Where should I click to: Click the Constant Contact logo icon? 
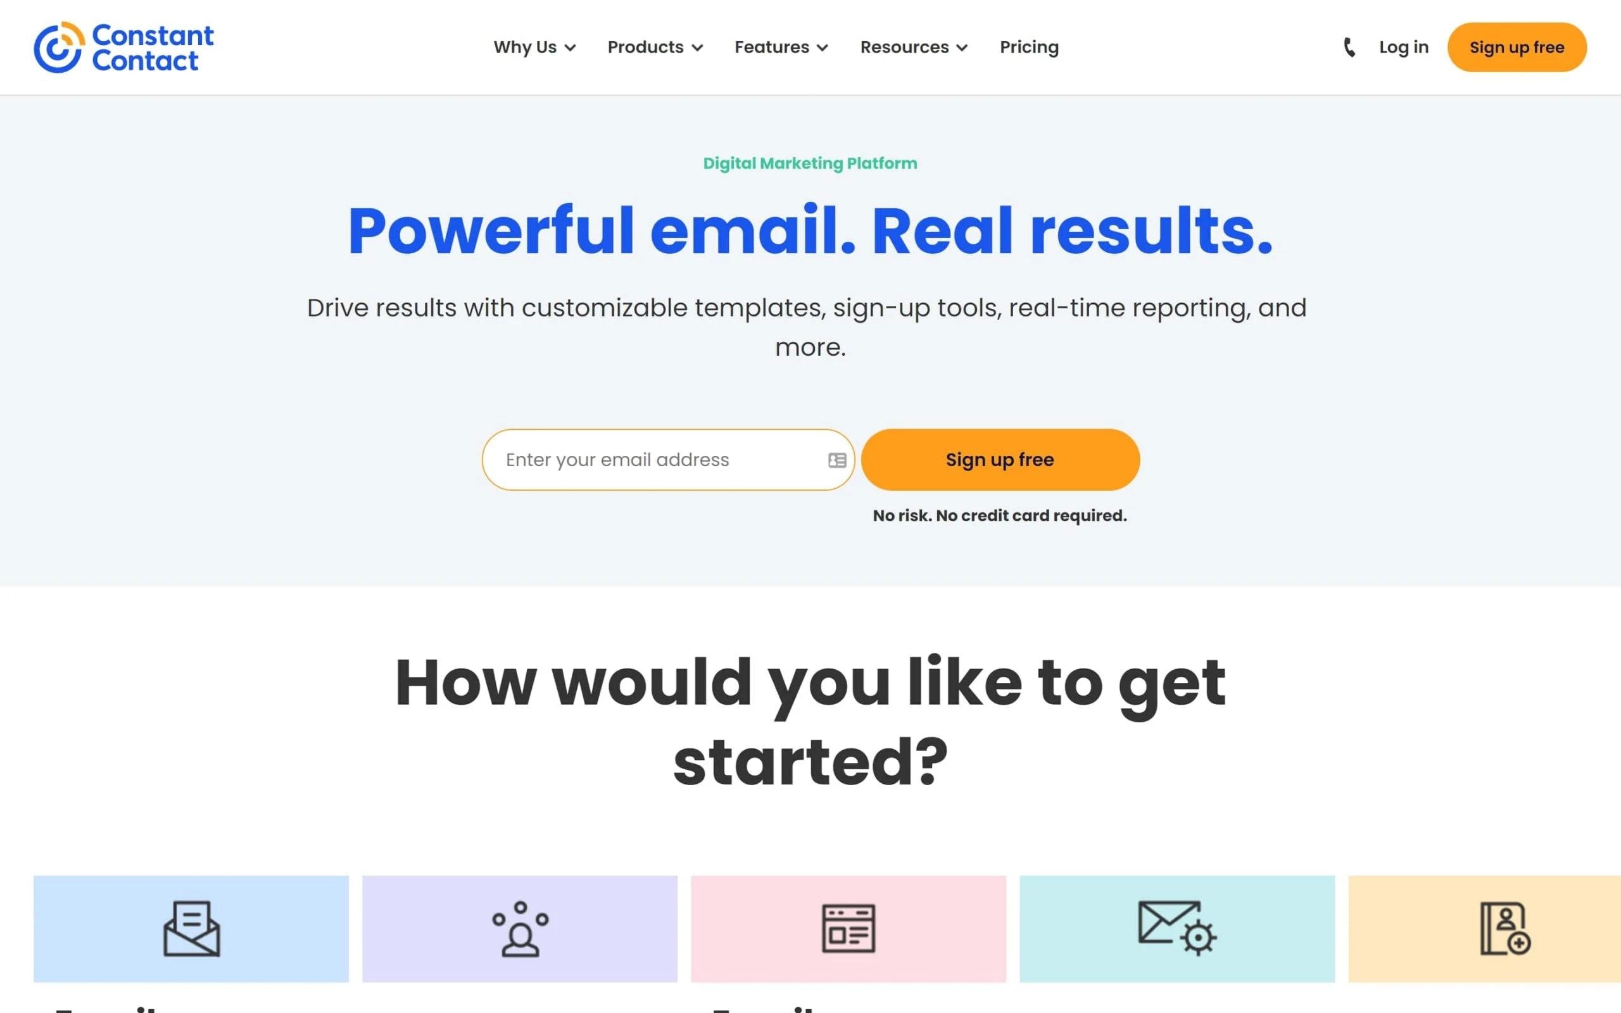coord(55,47)
